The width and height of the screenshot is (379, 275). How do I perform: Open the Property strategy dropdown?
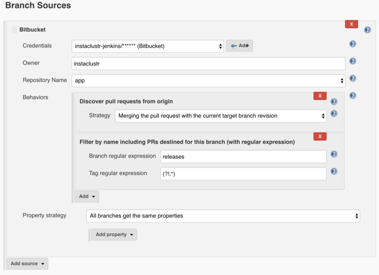click(223, 216)
